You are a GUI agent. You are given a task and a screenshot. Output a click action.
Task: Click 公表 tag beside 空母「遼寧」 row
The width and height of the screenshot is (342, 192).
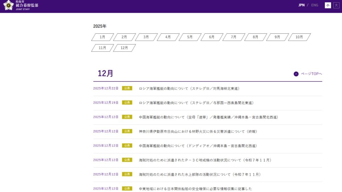[127, 117]
